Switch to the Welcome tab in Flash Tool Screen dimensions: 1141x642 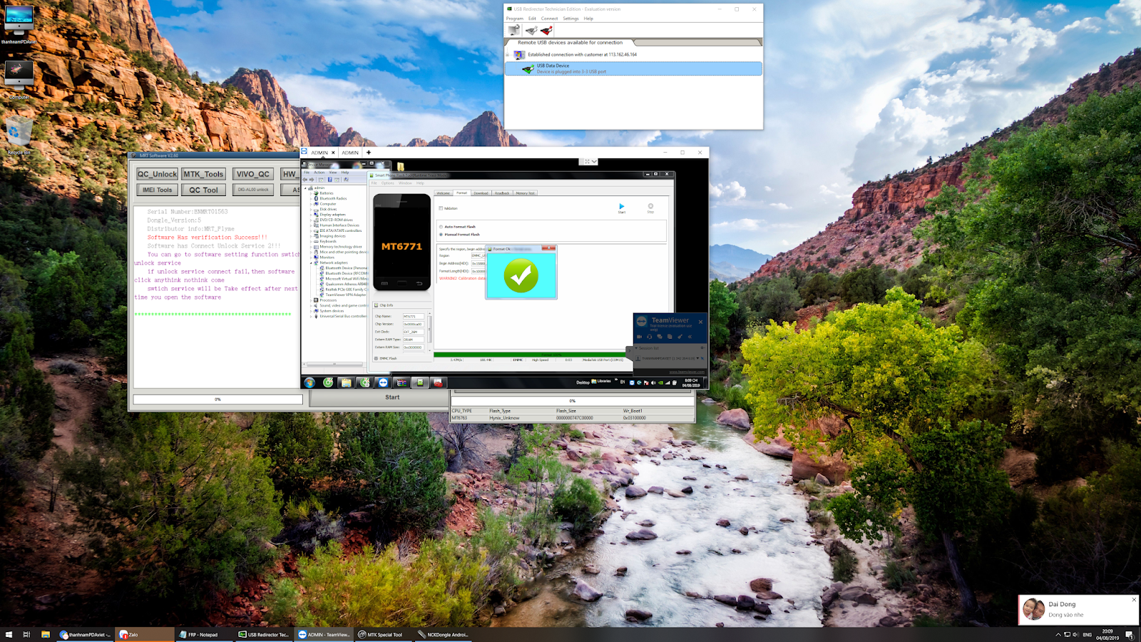tap(444, 193)
